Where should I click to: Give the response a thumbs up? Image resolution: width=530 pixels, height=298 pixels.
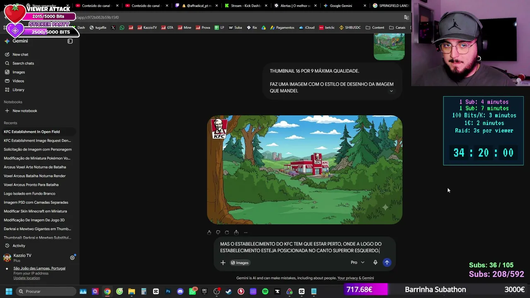pyautogui.click(x=209, y=233)
